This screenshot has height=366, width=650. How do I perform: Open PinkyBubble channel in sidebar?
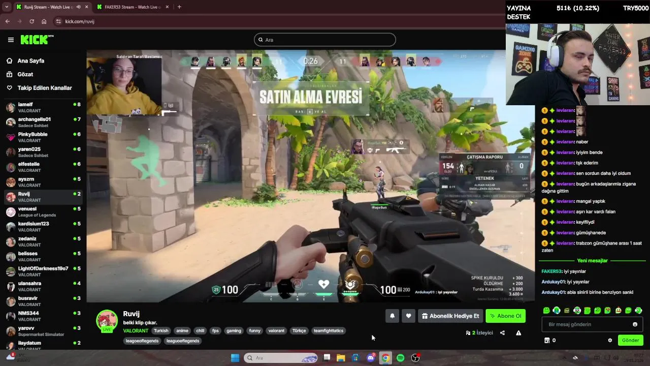click(x=43, y=137)
